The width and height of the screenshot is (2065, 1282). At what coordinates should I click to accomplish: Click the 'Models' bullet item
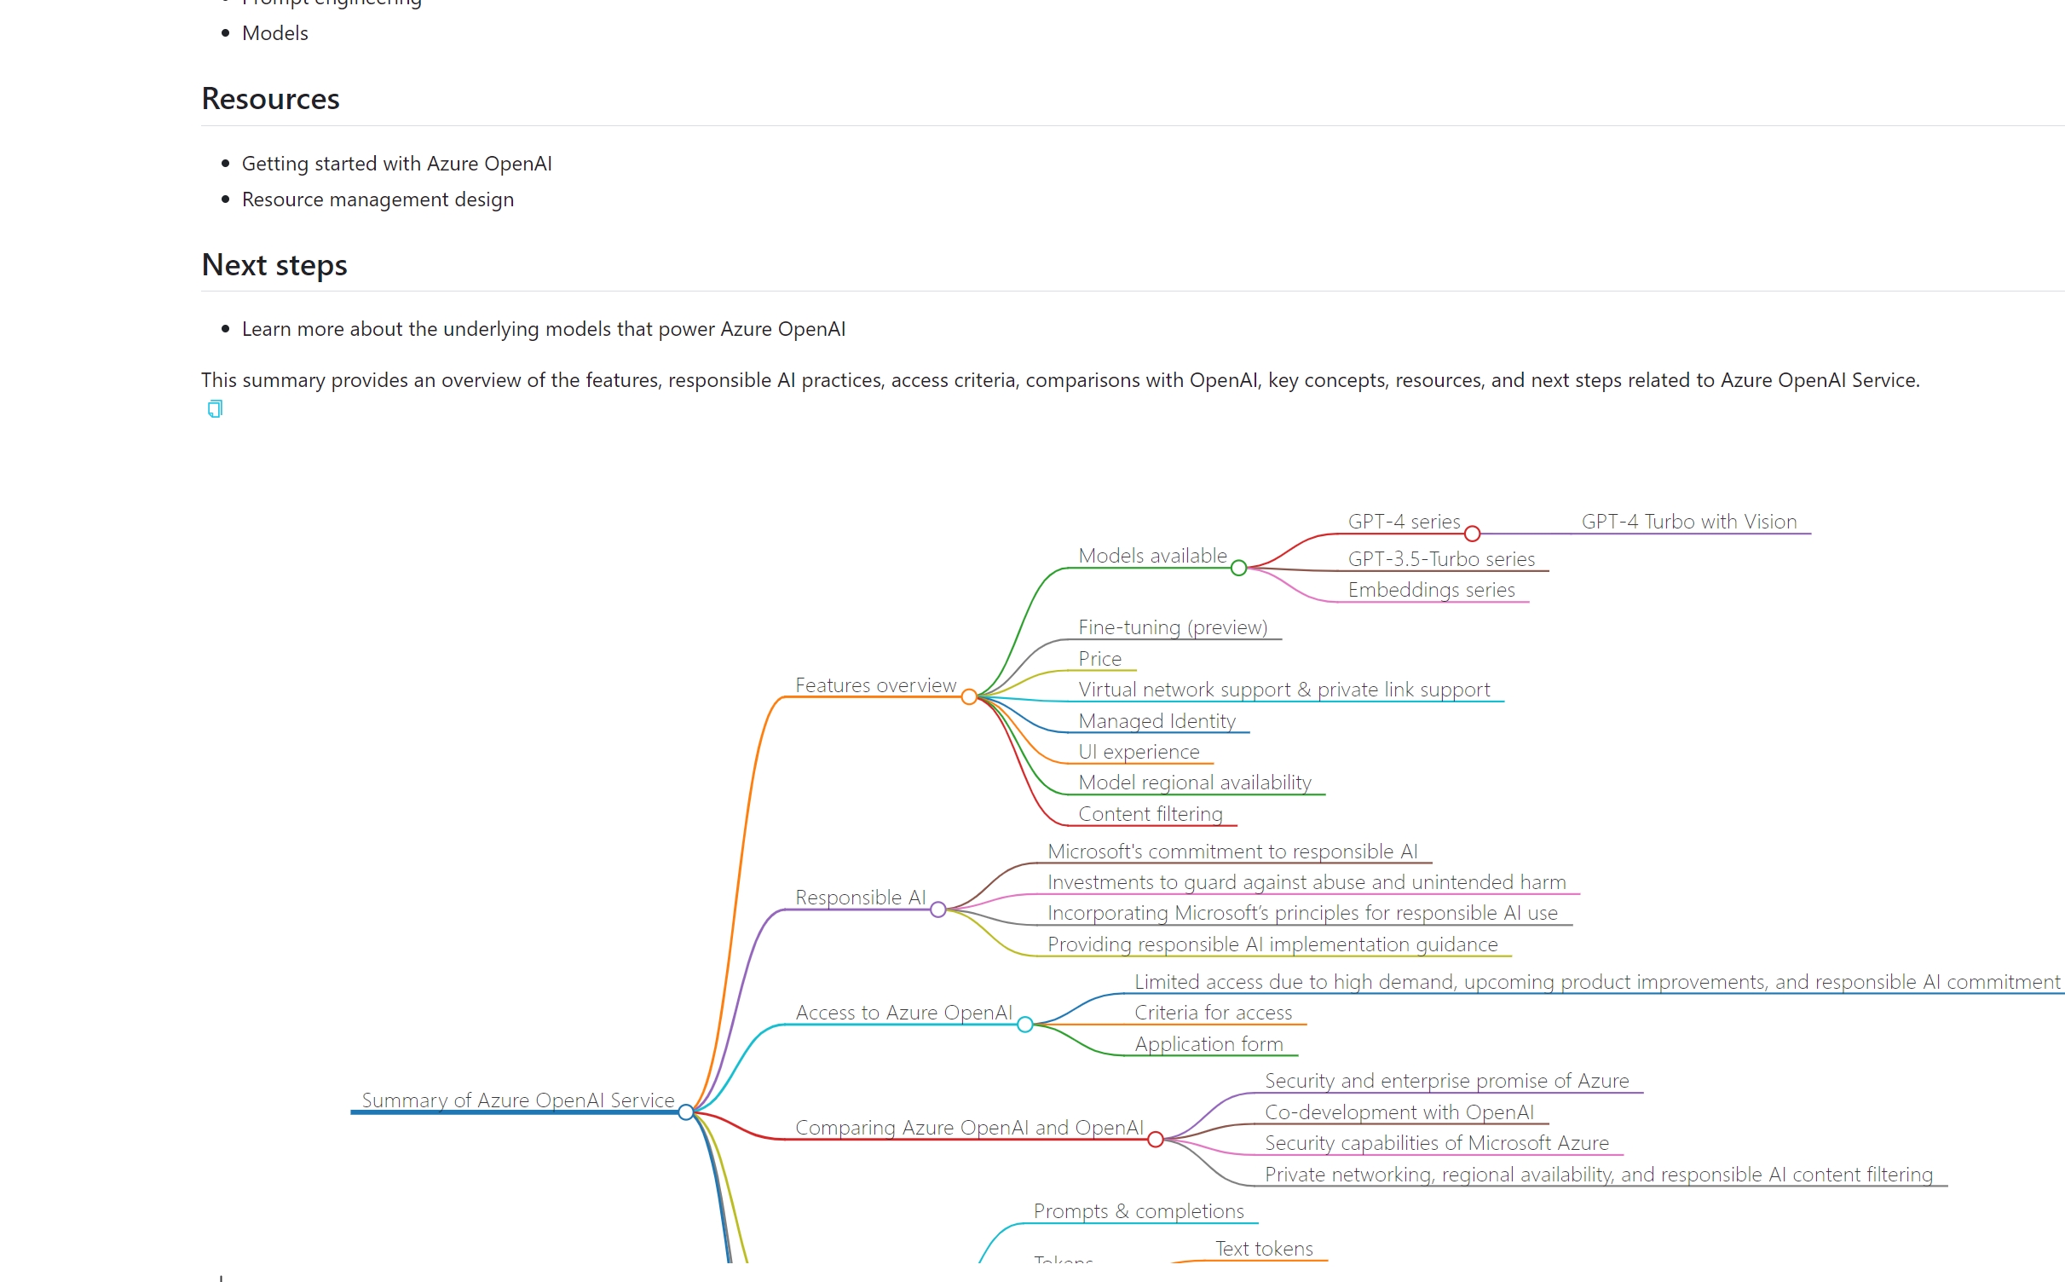[275, 33]
